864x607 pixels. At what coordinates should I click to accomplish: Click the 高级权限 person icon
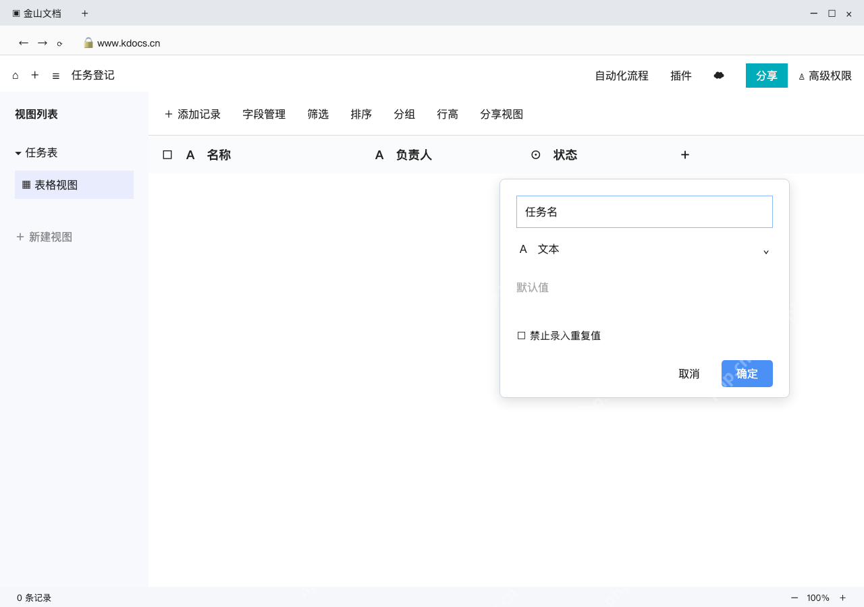tap(802, 76)
